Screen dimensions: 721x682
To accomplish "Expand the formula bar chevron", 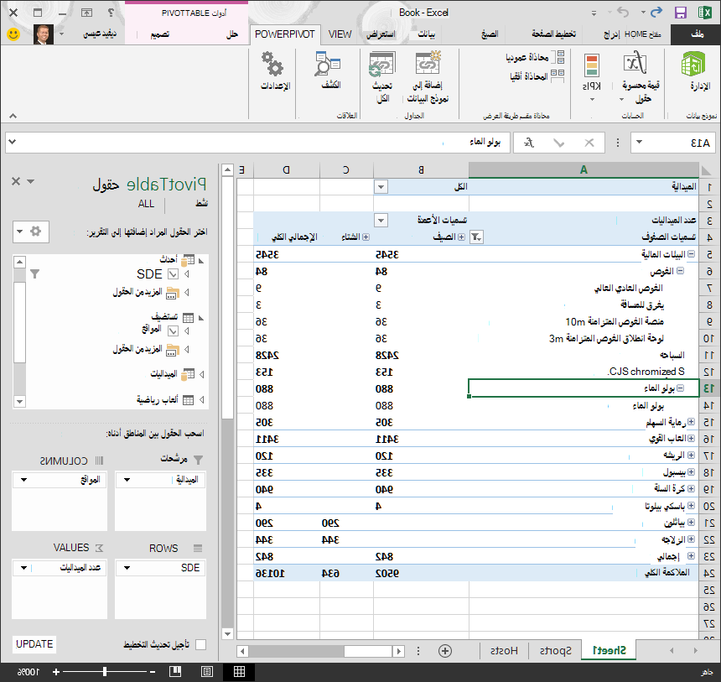I will 13,142.
